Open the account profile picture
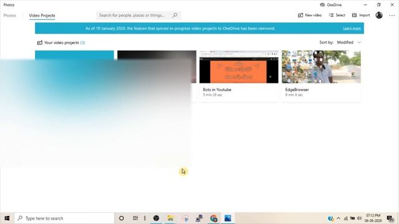 [x=379, y=15]
